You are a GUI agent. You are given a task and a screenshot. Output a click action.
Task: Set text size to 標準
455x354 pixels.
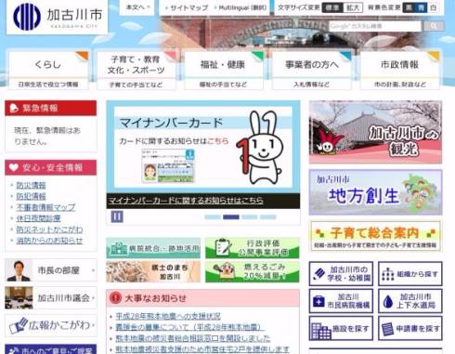(x=331, y=7)
